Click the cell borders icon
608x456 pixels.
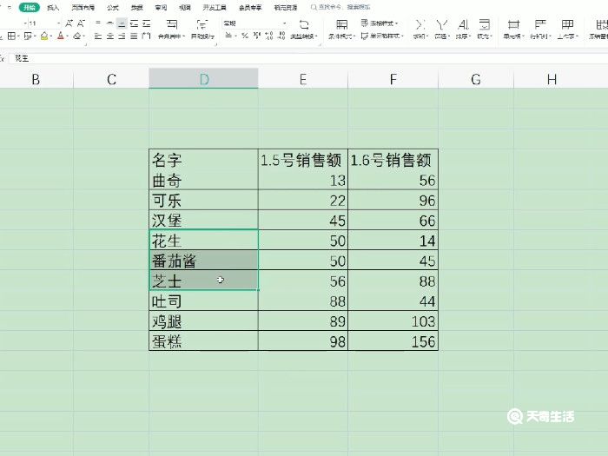pyautogui.click(x=11, y=36)
